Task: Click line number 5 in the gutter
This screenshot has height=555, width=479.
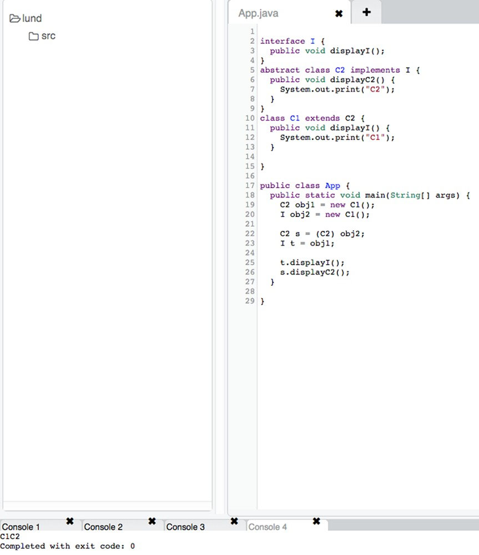Action: pyautogui.click(x=252, y=70)
